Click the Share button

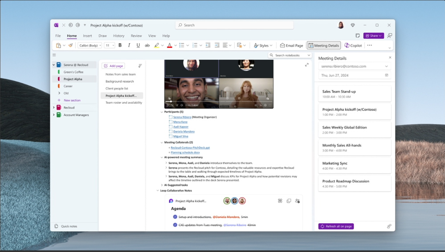[x=373, y=36]
